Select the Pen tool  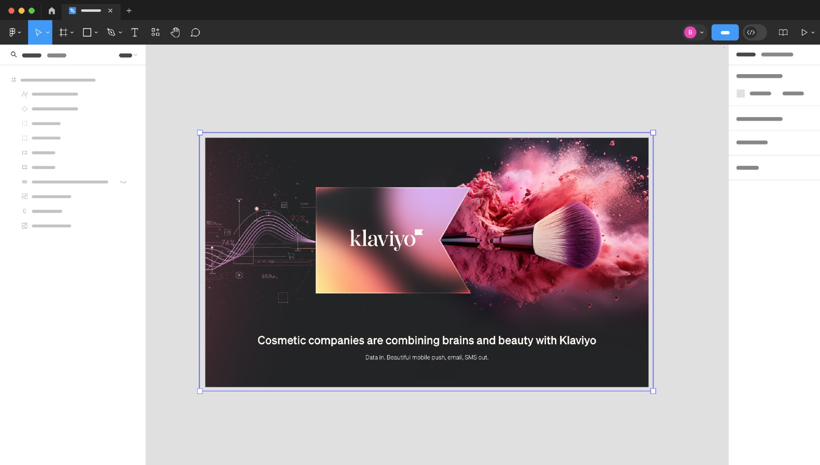pyautogui.click(x=111, y=32)
